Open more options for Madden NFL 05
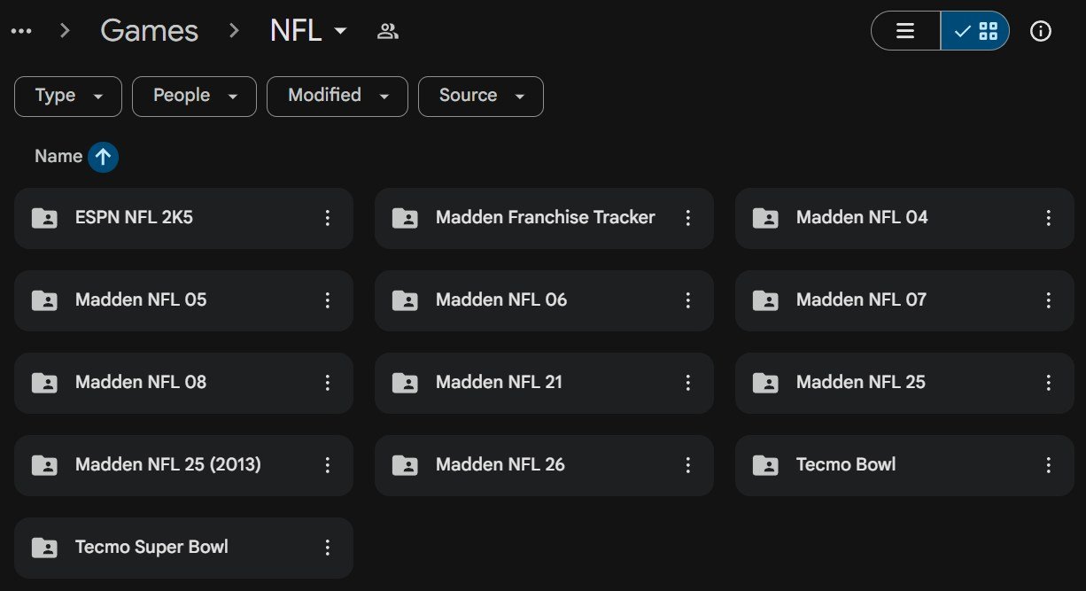The height and width of the screenshot is (591, 1086). (x=328, y=300)
